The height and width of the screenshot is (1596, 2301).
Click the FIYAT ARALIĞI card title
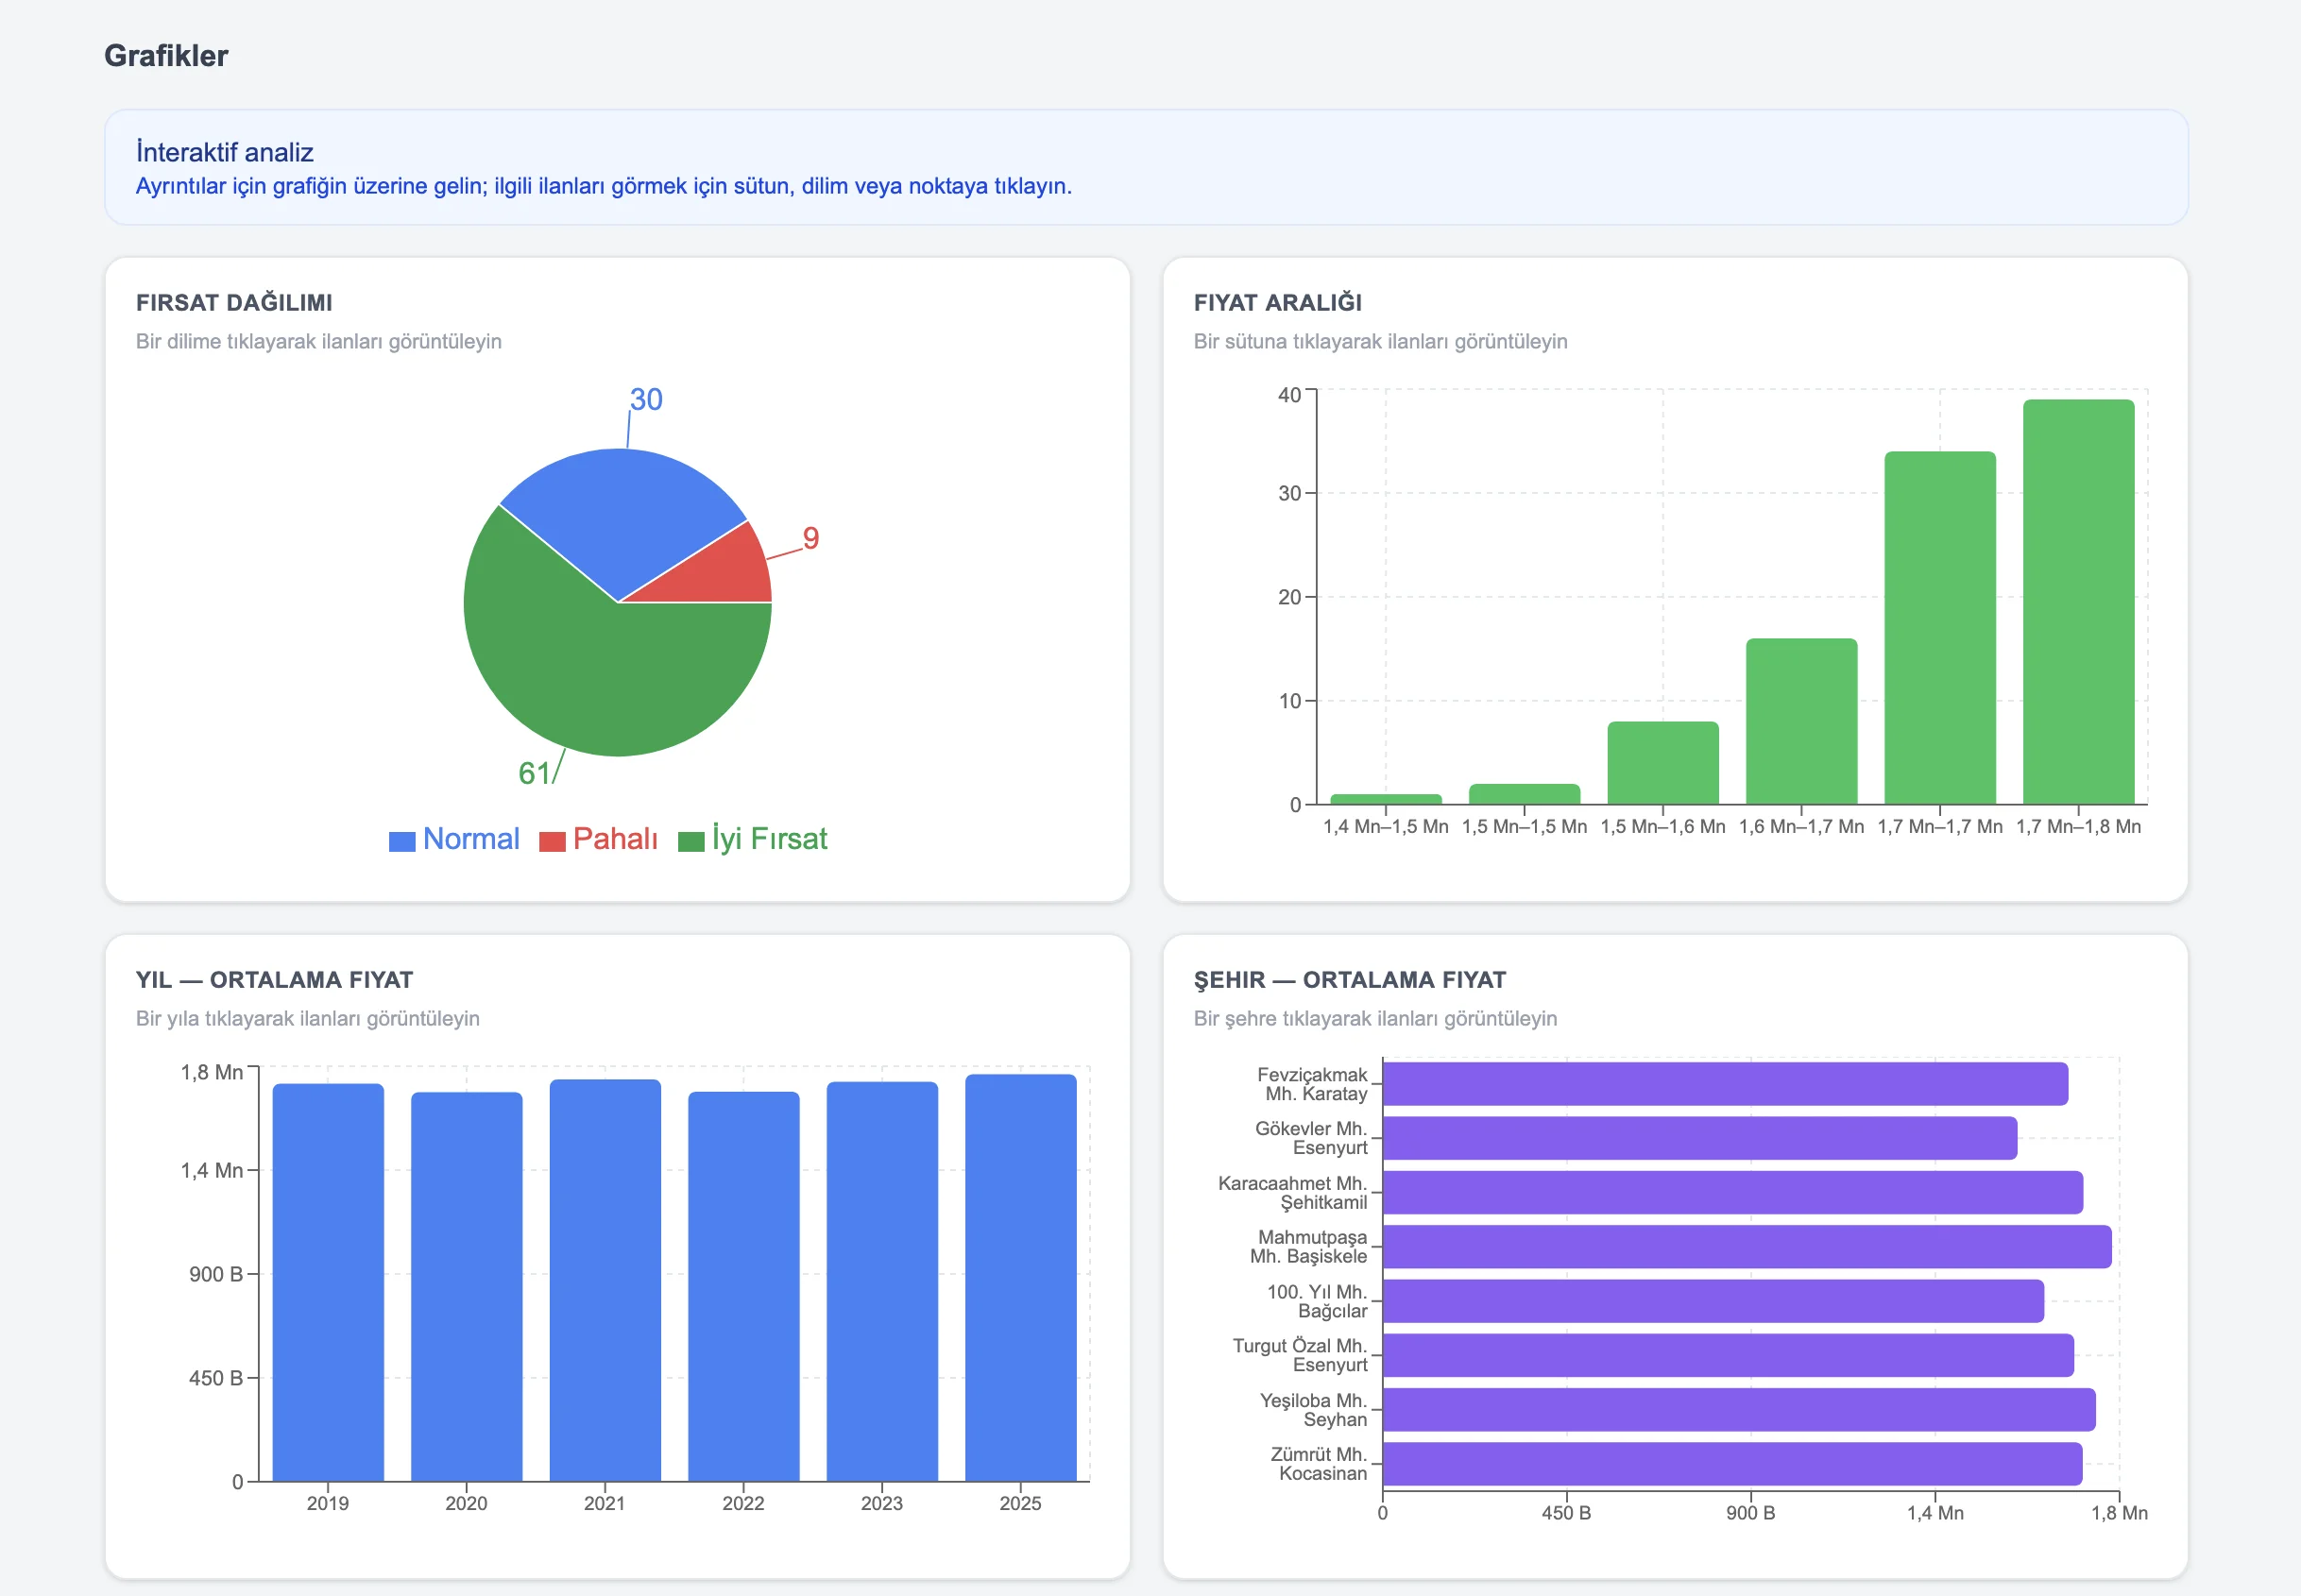pyautogui.click(x=1278, y=303)
